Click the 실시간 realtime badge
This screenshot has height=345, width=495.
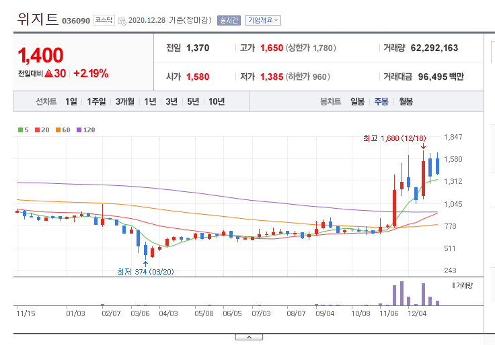(229, 21)
